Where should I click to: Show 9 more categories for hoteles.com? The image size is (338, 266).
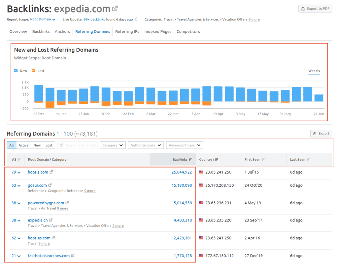pyautogui.click(x=44, y=243)
